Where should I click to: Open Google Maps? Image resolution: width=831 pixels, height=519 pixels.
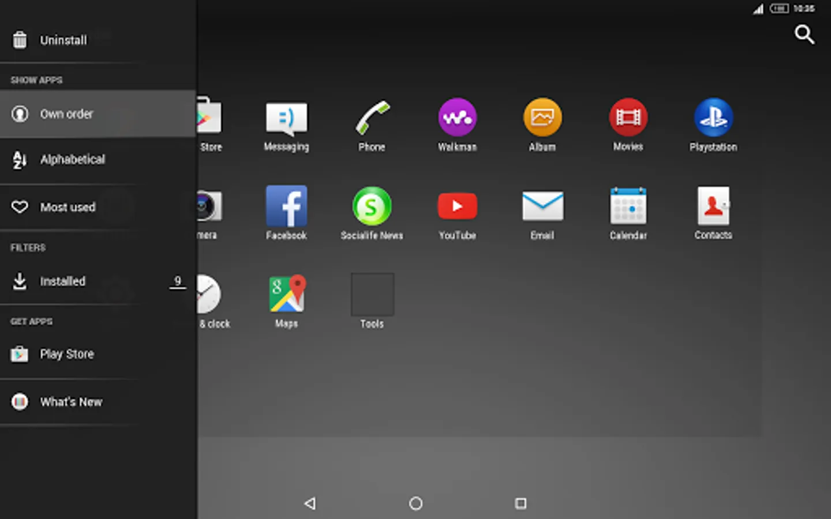coord(286,302)
